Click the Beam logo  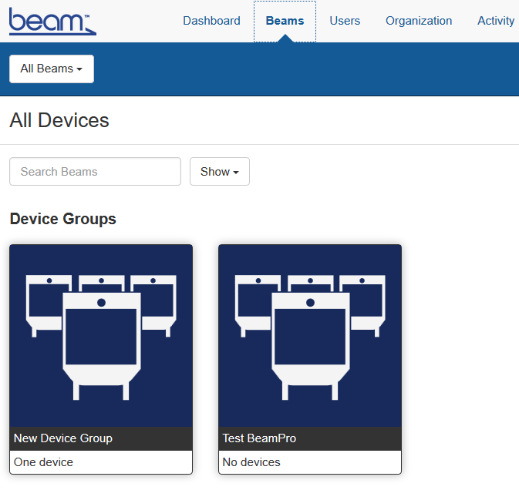pyautogui.click(x=52, y=21)
